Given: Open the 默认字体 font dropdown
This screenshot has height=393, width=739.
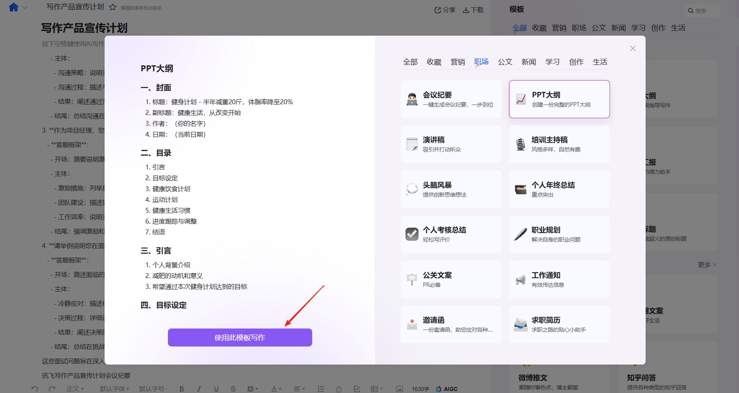Looking at the screenshot, I should click(115, 389).
